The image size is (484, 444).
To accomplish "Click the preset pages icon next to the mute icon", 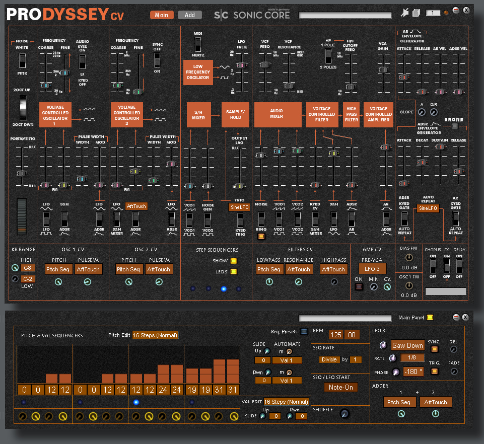I will tap(417, 12).
